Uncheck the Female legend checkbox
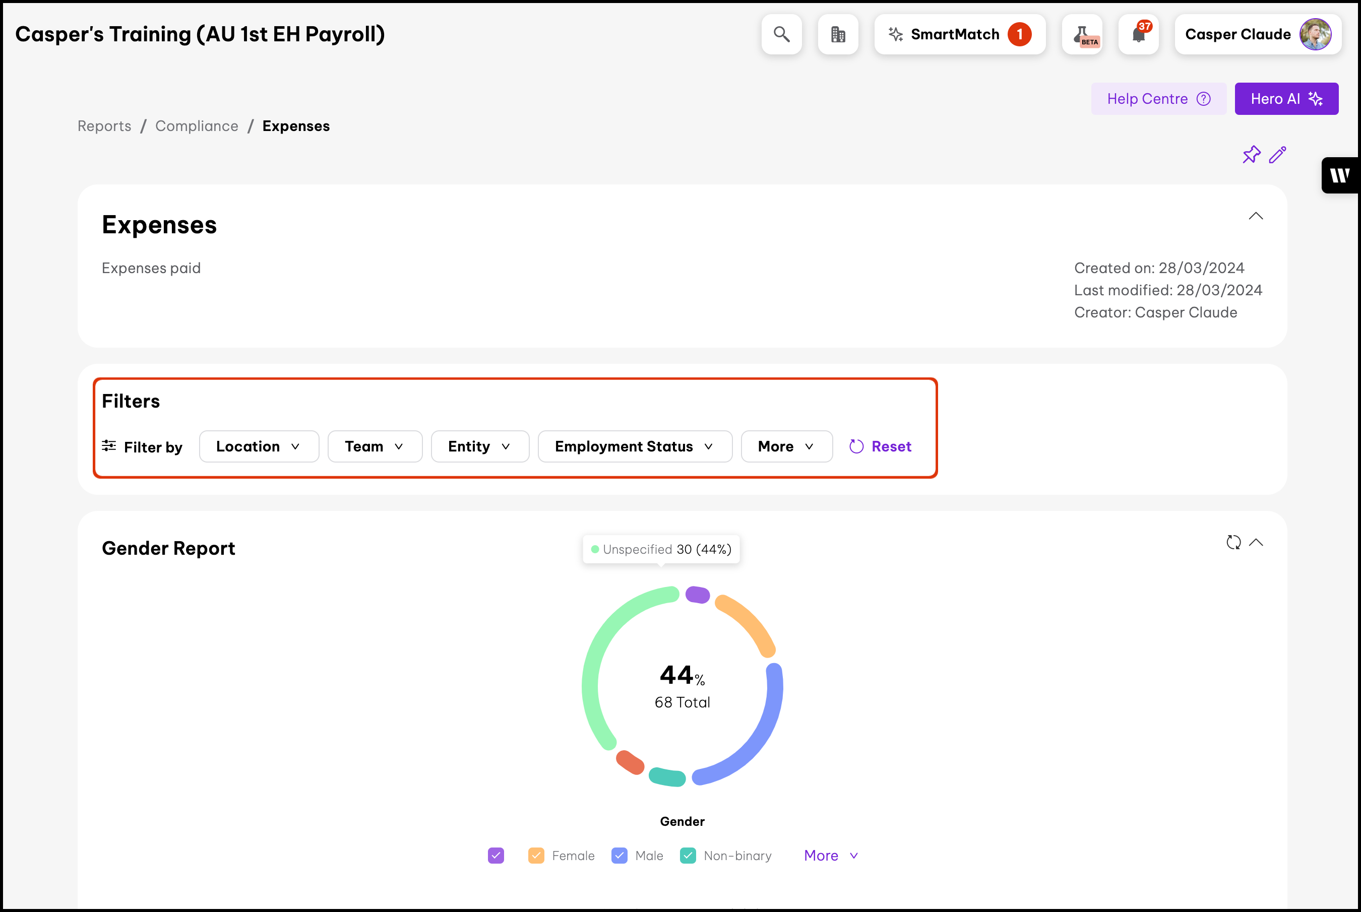This screenshot has height=912, width=1361. pos(536,856)
